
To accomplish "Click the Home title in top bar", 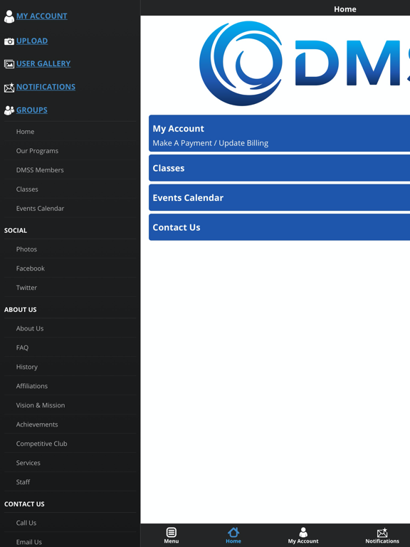I will (345, 9).
